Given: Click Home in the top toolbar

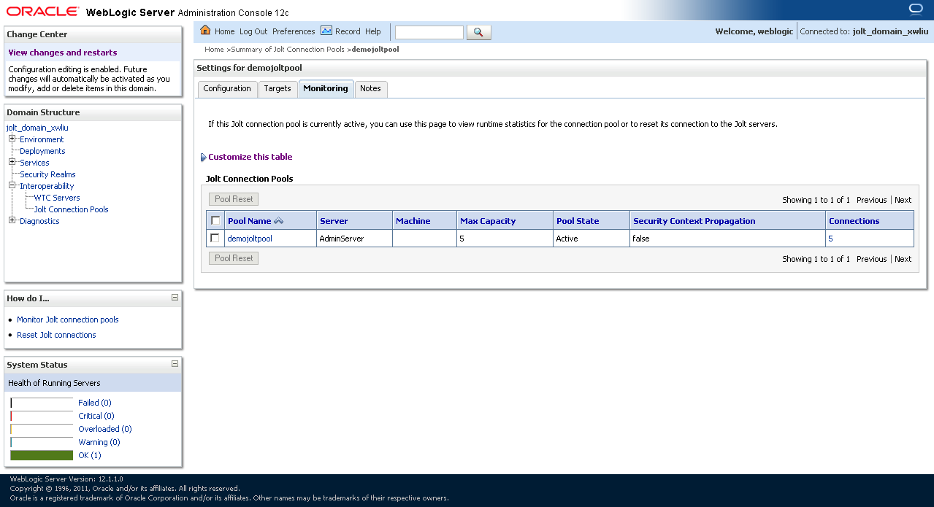Looking at the screenshot, I should pyautogui.click(x=225, y=31).
